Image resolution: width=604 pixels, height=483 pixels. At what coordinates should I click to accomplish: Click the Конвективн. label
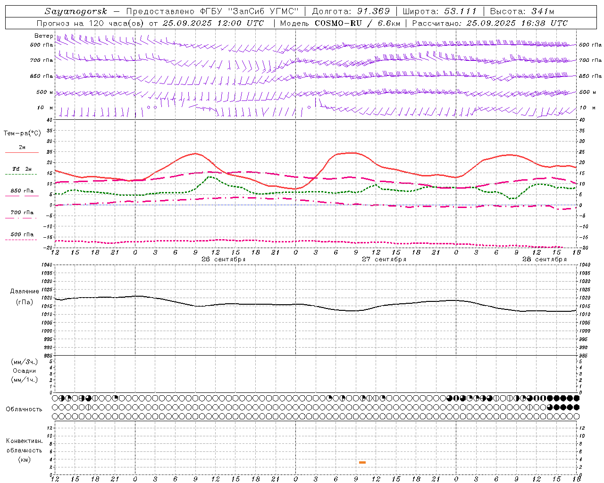[24, 441]
